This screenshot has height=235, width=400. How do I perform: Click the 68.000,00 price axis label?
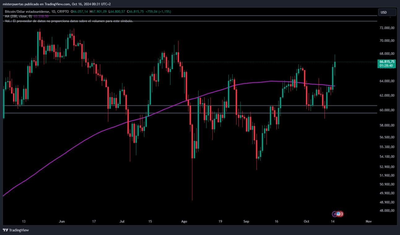(x=387, y=53)
